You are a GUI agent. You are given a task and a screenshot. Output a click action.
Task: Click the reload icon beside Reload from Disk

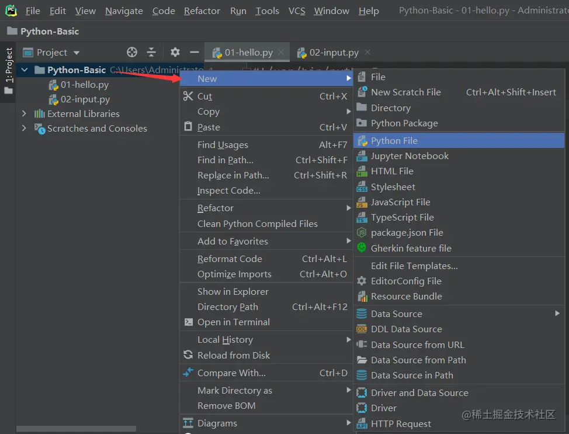pos(188,355)
